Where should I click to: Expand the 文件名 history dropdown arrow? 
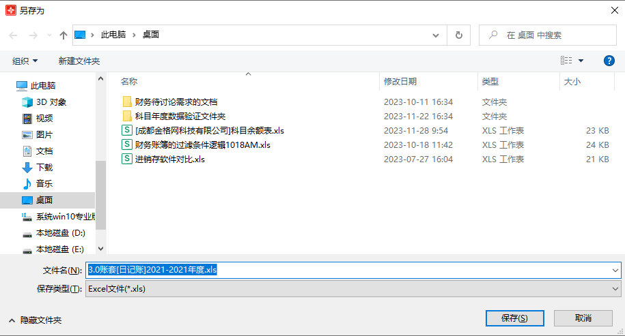coord(615,270)
